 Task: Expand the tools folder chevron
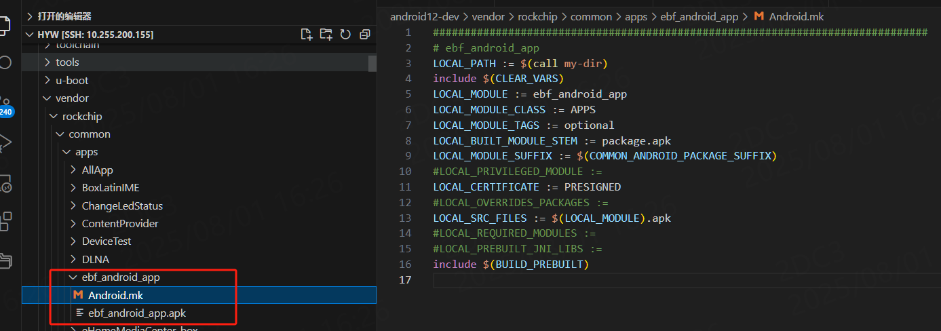47,62
